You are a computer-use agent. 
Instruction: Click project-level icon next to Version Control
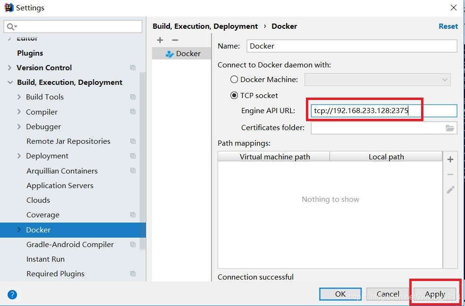(133, 67)
